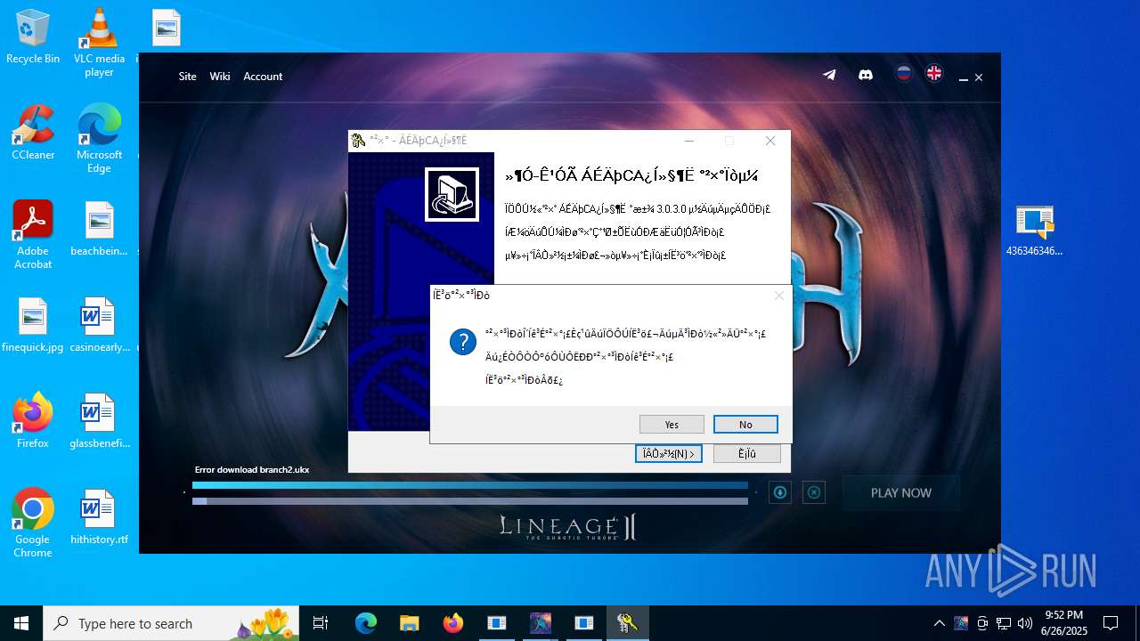1140x641 pixels.
Task: Click the installer Next (N) > button
Action: 669,454
